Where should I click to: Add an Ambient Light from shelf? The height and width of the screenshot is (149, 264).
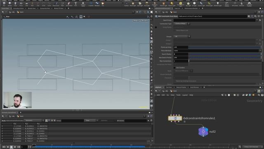click(217, 4)
